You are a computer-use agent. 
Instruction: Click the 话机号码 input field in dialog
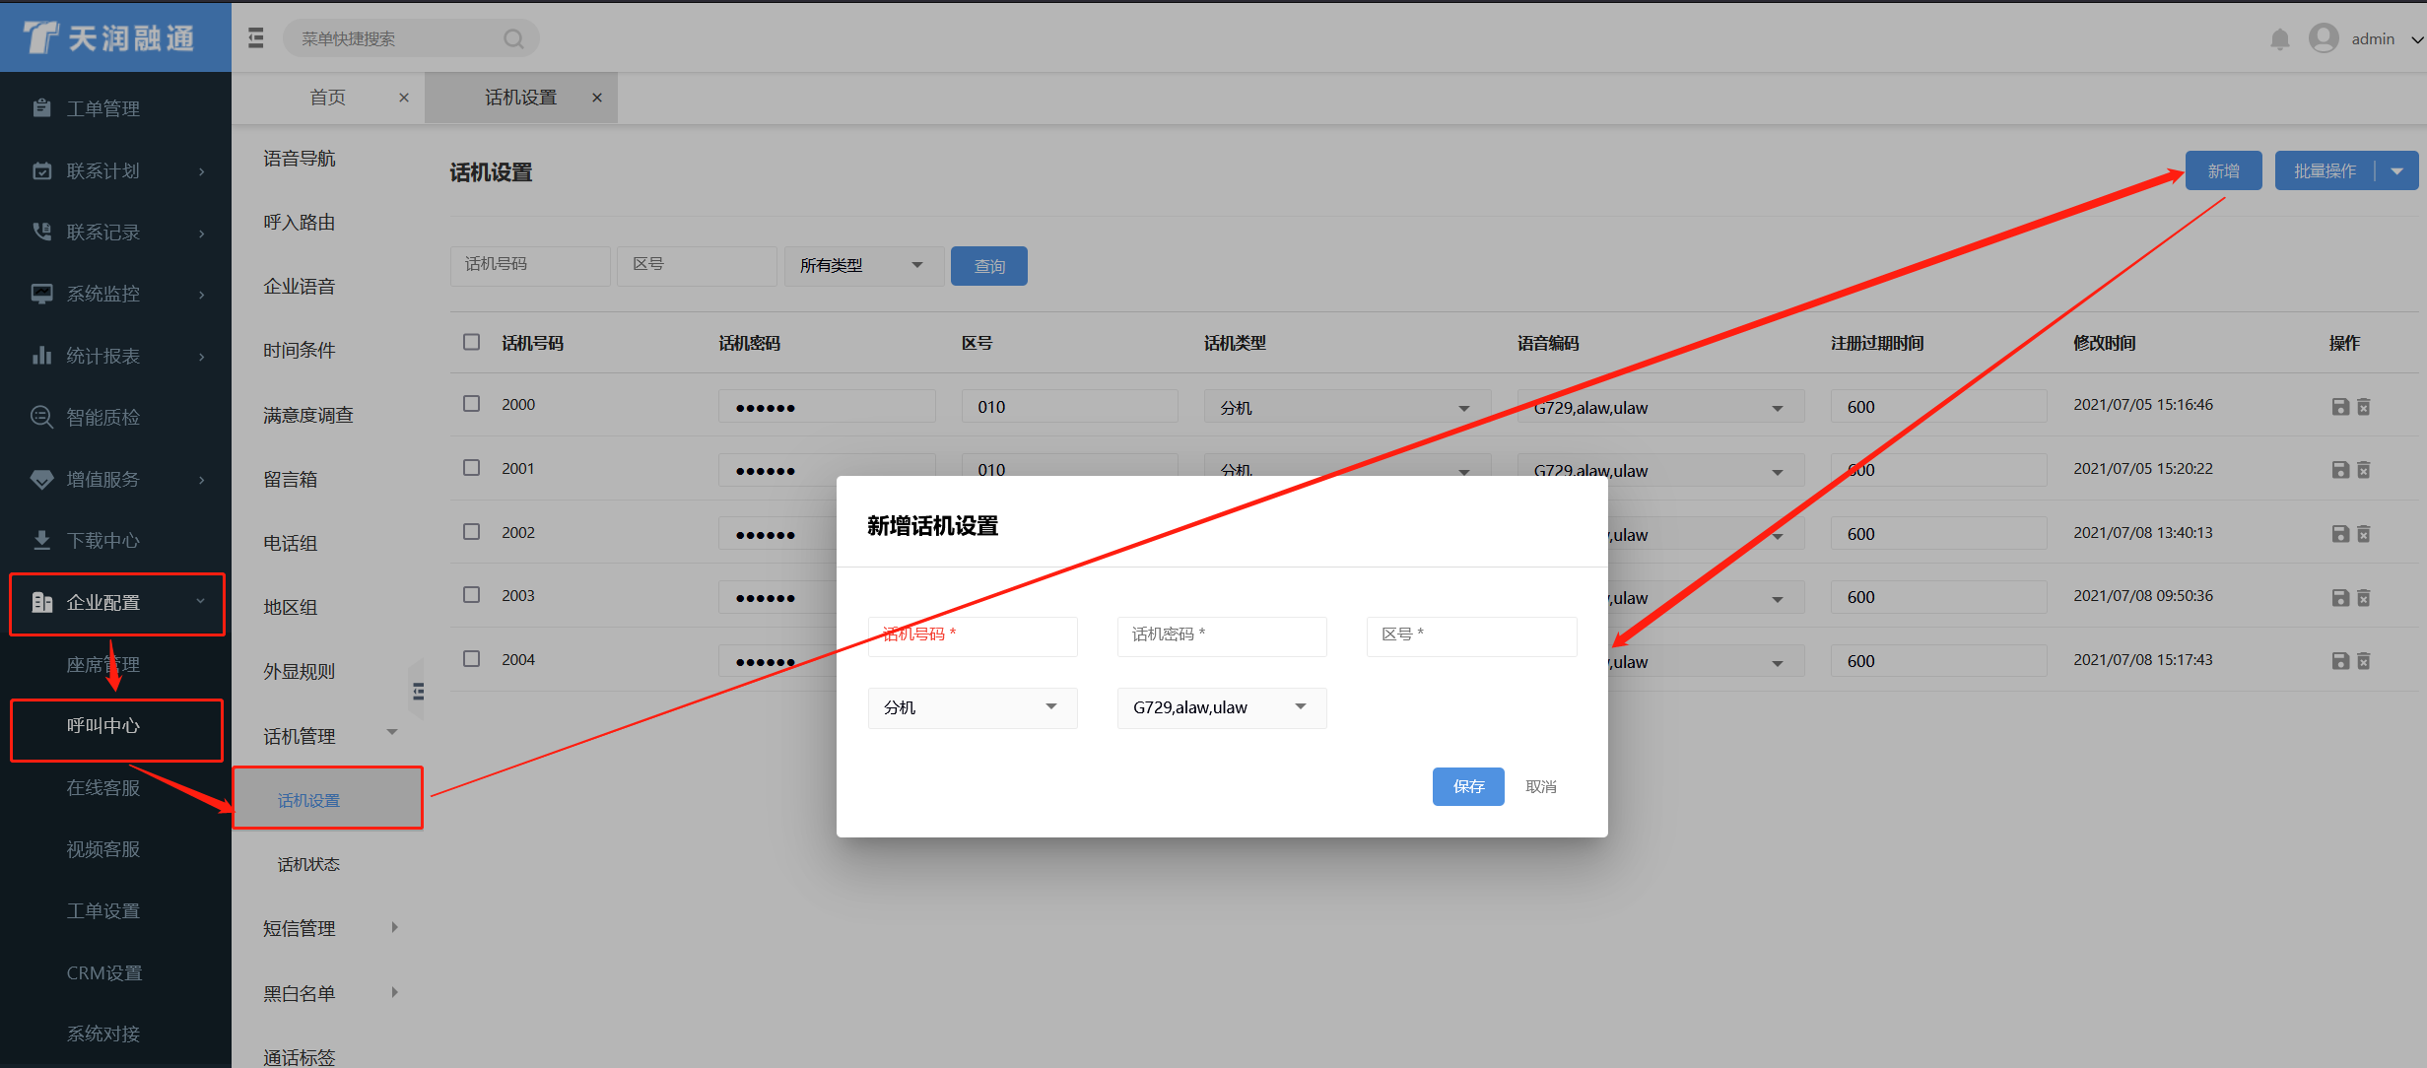pyautogui.click(x=972, y=635)
